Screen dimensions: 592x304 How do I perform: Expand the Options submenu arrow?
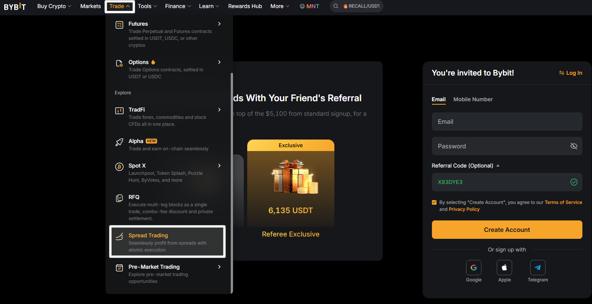[x=219, y=62]
